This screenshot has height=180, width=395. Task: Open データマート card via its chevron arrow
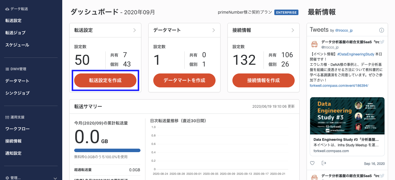(214, 30)
